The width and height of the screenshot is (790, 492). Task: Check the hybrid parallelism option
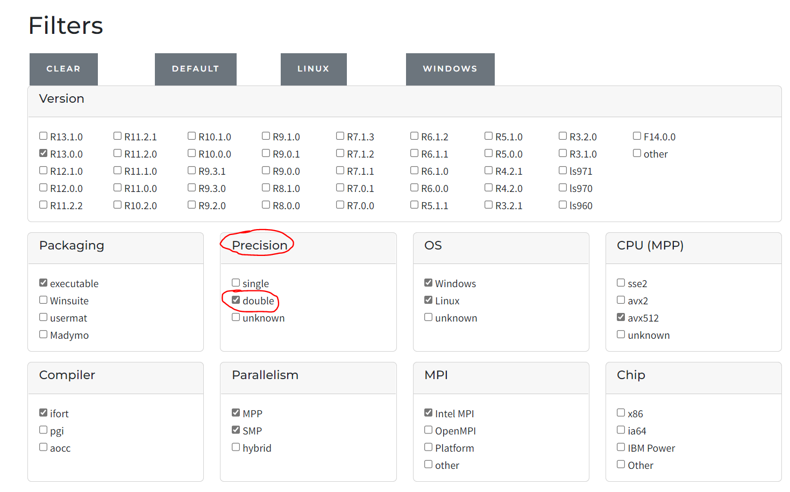[x=236, y=447]
